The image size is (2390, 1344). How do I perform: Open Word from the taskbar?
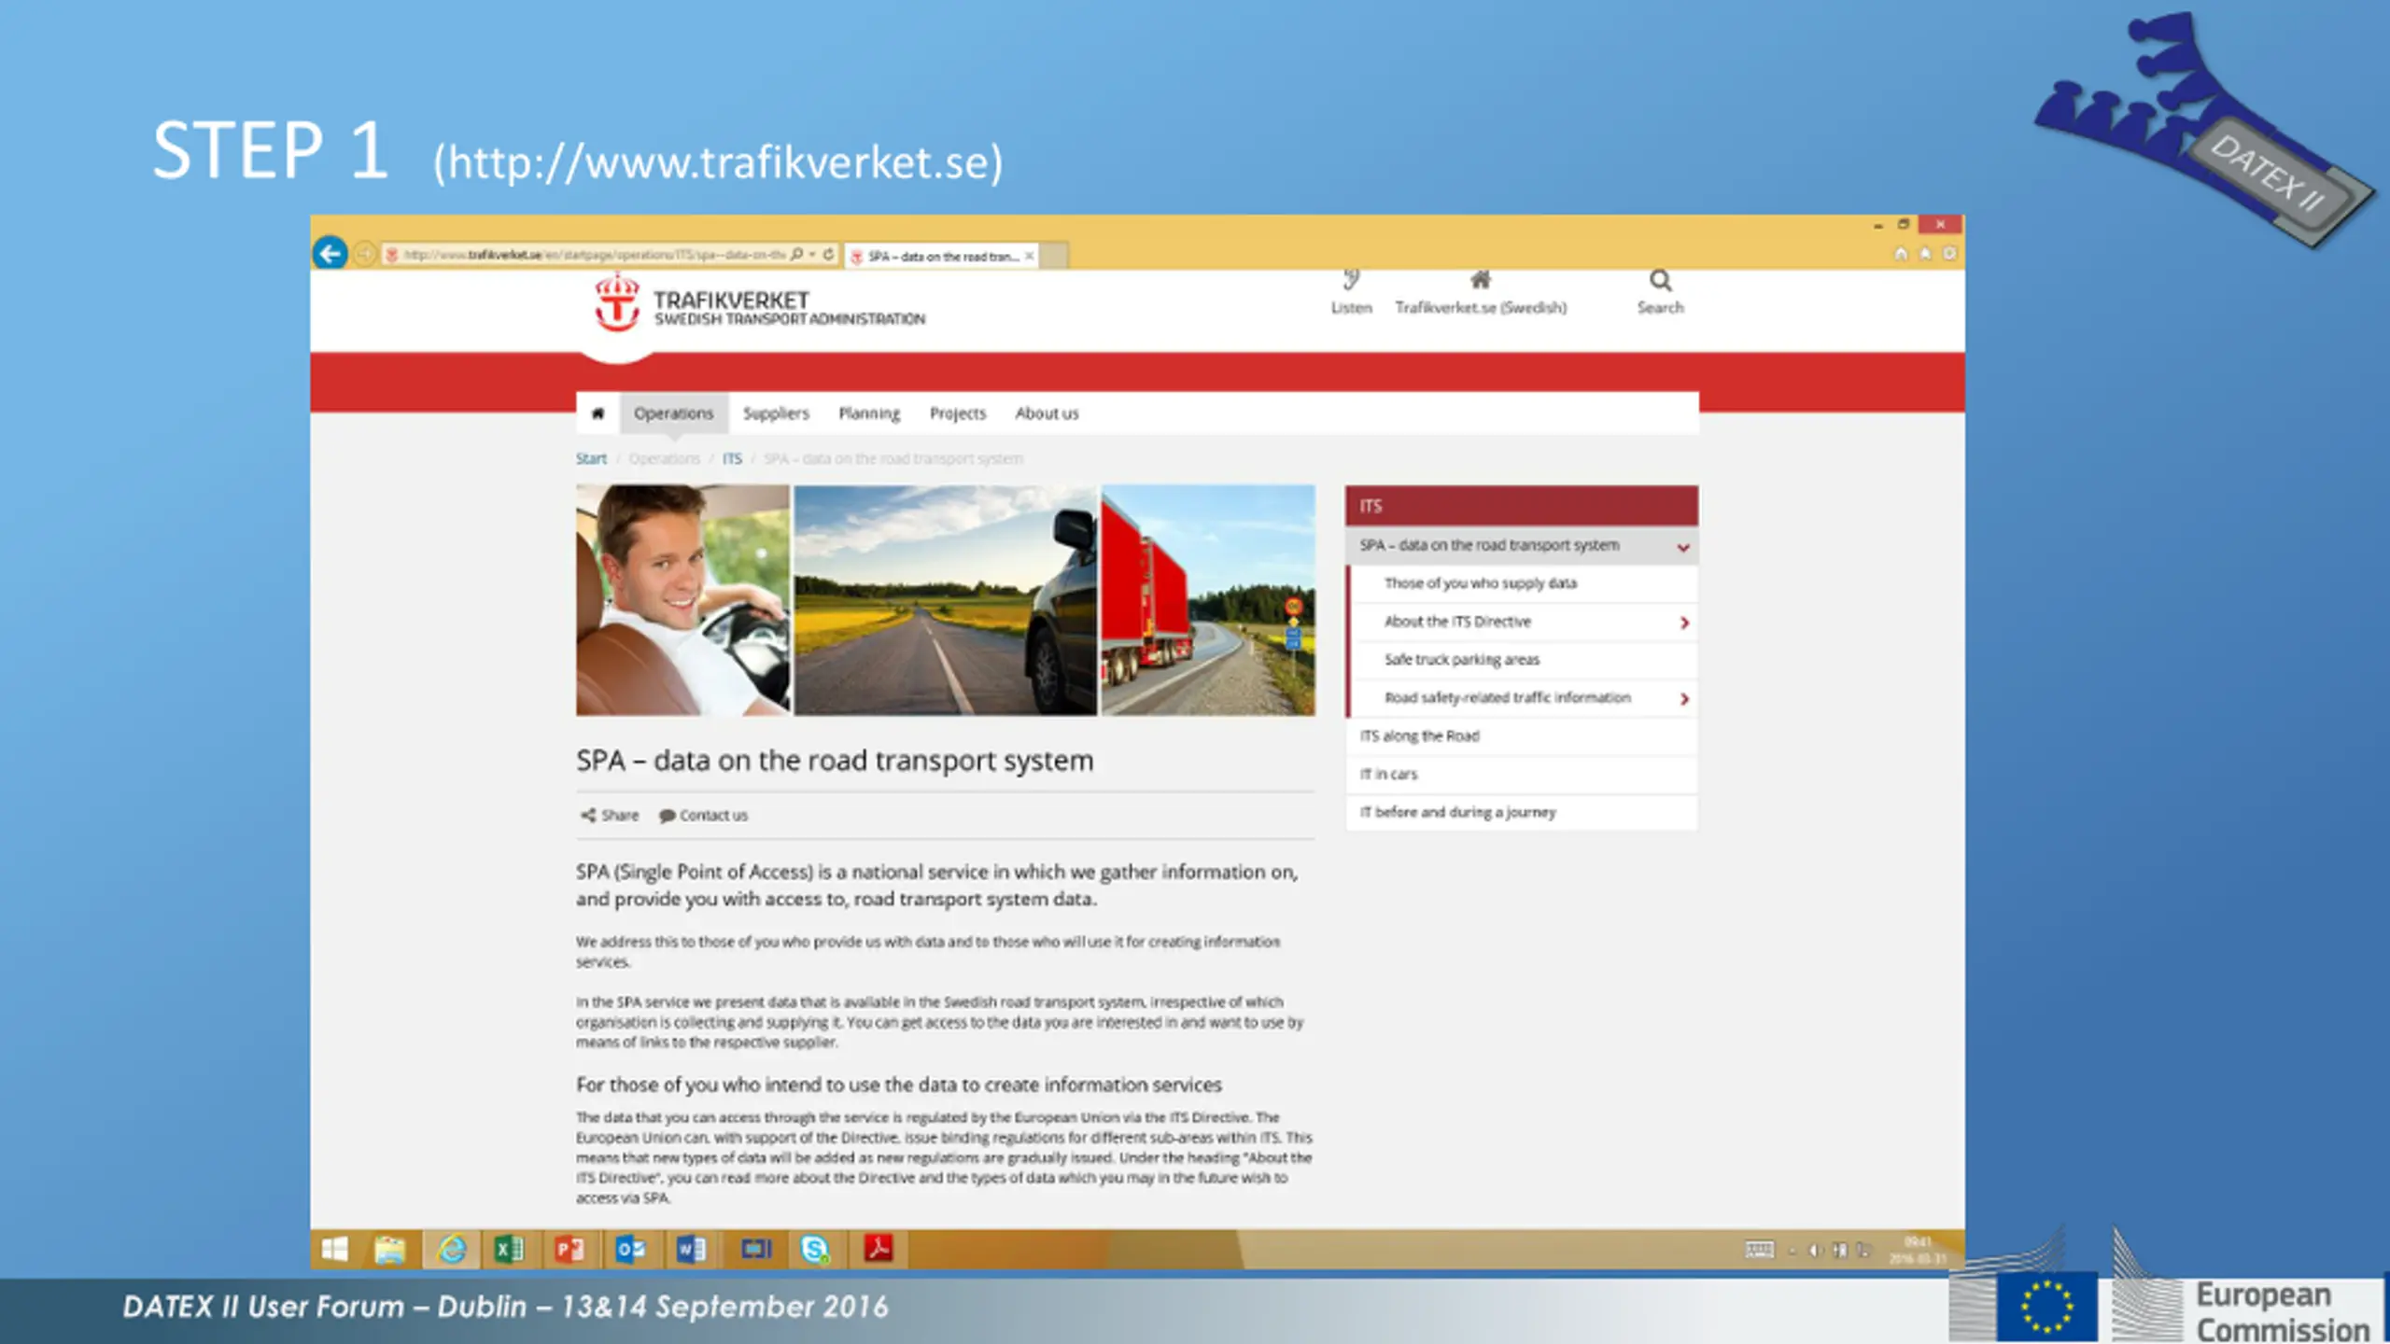point(691,1249)
